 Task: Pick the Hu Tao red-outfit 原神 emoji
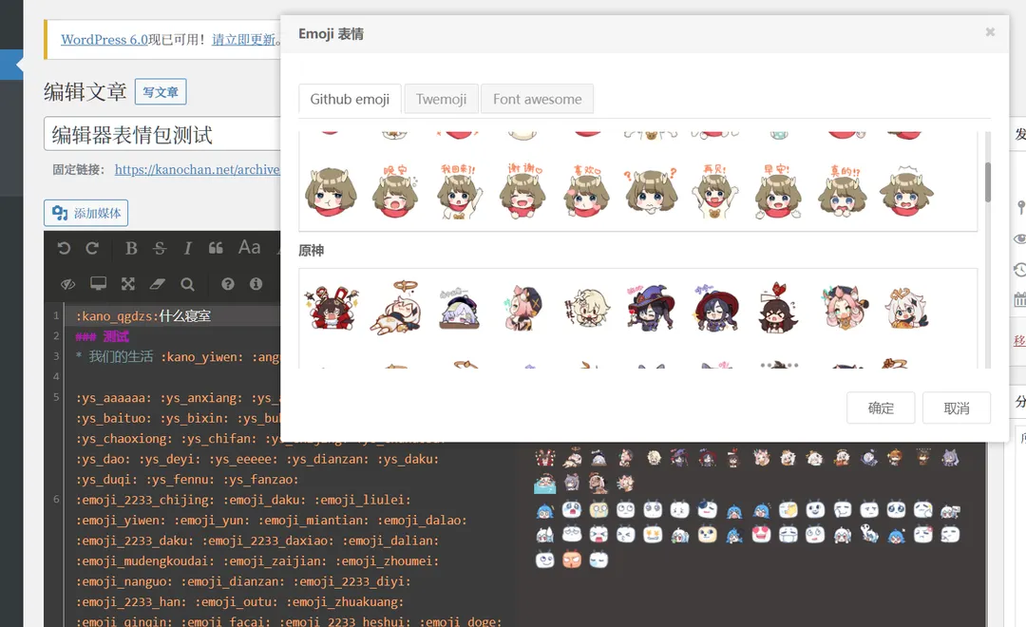(x=332, y=306)
